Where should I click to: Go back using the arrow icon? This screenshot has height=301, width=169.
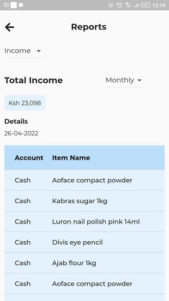tap(9, 27)
